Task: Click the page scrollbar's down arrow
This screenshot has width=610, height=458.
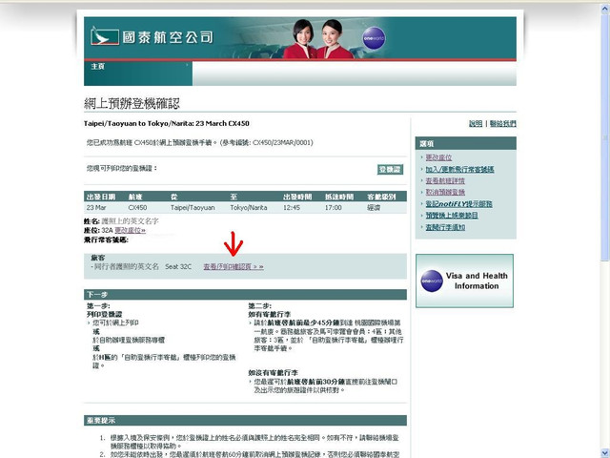Action: tap(605, 451)
